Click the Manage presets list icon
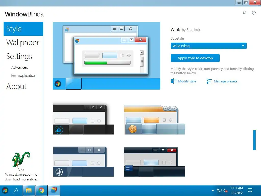The height and width of the screenshot is (196, 261). point(209,81)
